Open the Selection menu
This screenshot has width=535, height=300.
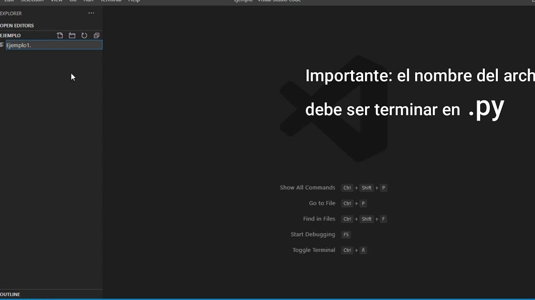pos(32,1)
